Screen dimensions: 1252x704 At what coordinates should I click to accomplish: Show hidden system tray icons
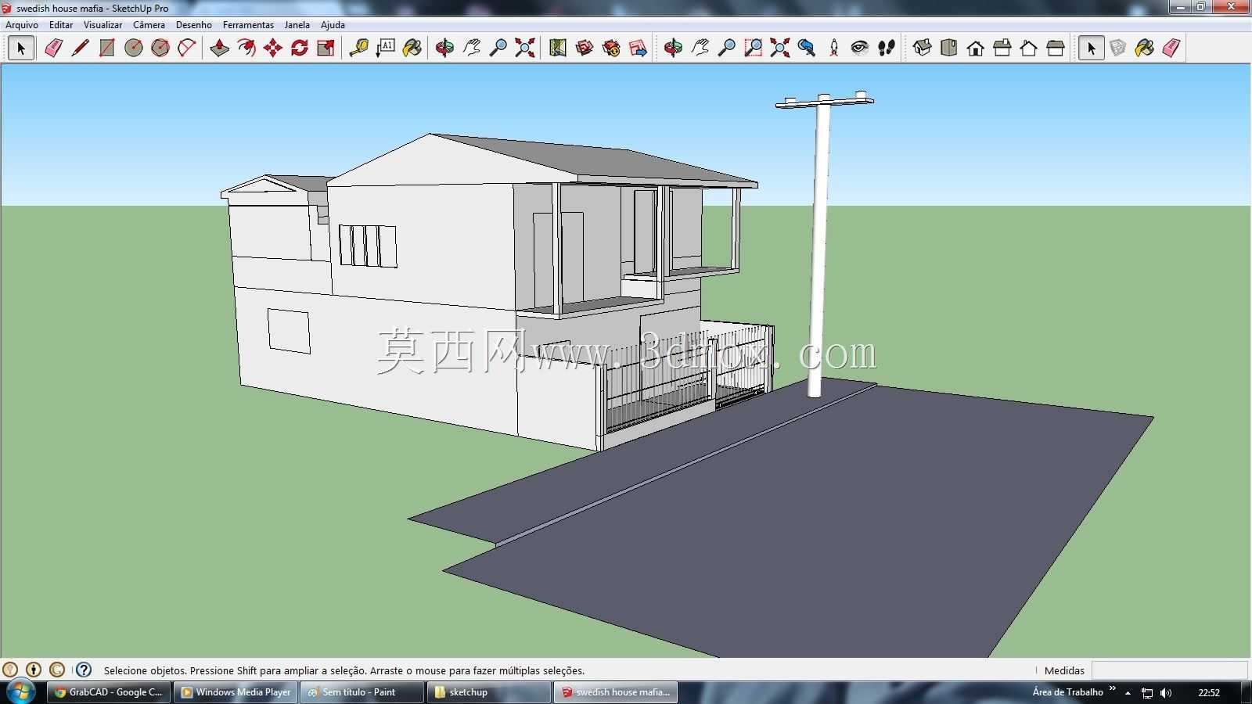pos(1128,693)
